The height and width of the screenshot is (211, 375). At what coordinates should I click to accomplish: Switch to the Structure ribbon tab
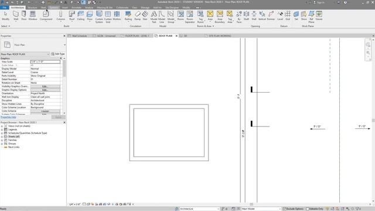pos(33,8)
